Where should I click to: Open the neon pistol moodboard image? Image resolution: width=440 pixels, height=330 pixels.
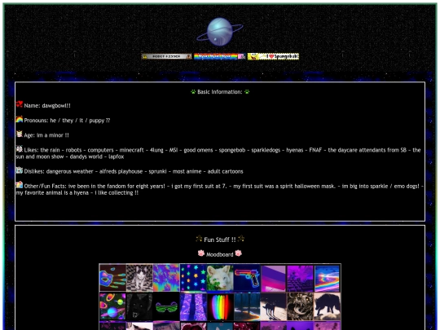tap(247, 278)
